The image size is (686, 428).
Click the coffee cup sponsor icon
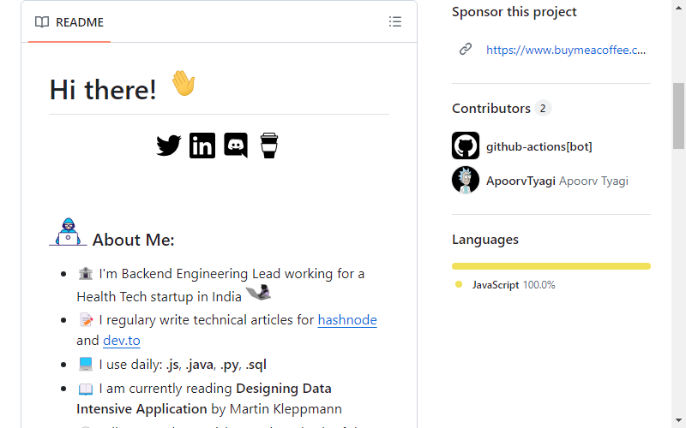(269, 146)
